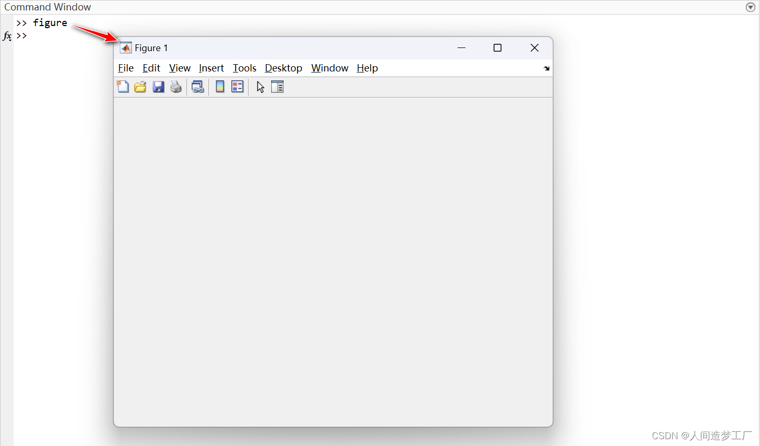
Task: Open the View menu in Figure 1
Action: pyautogui.click(x=180, y=68)
